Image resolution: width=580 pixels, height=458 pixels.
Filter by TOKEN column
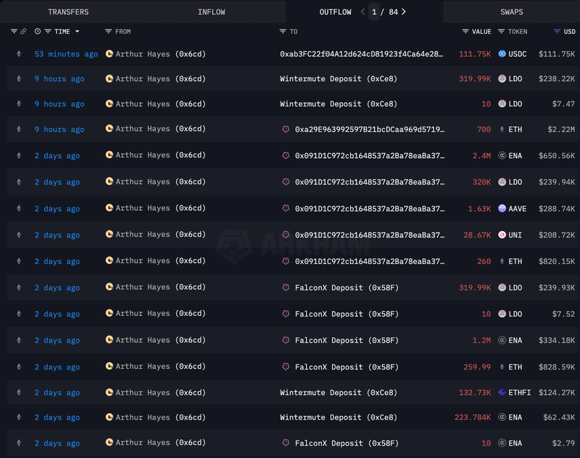[501, 32]
